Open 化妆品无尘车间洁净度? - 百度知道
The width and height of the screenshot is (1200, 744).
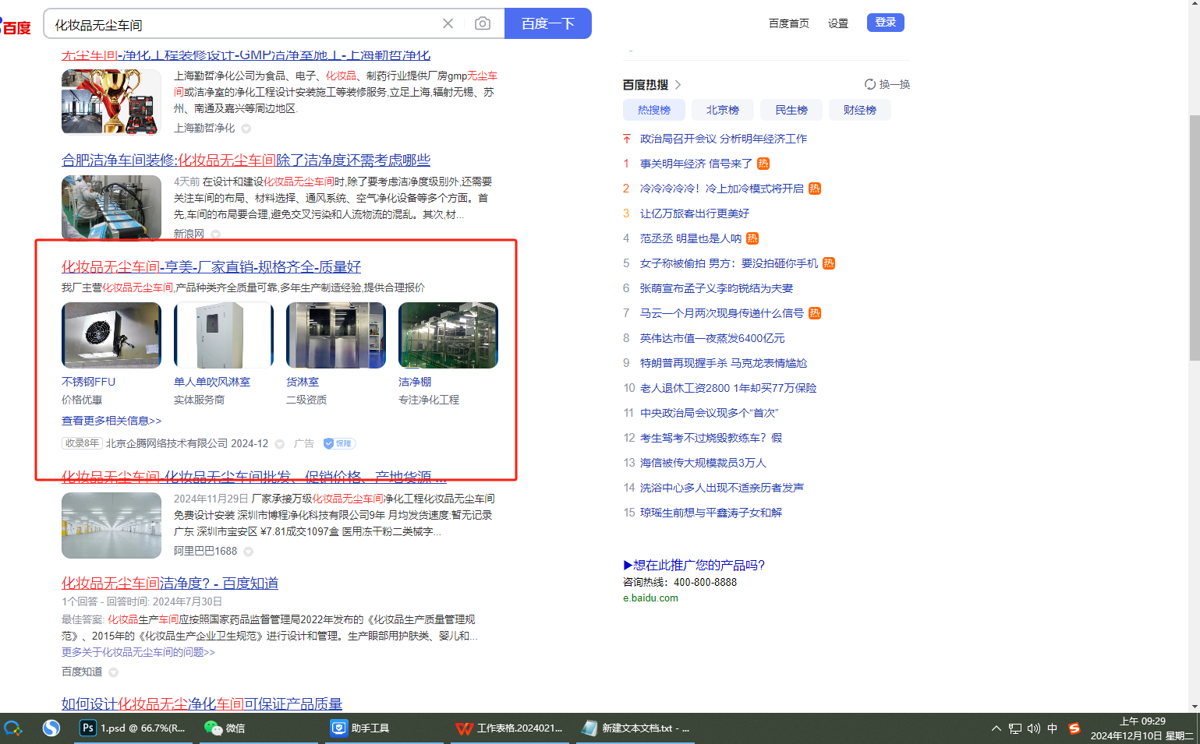coord(170,584)
